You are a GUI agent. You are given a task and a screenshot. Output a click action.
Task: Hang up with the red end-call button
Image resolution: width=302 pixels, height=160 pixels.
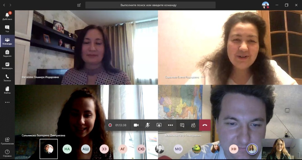205,125
